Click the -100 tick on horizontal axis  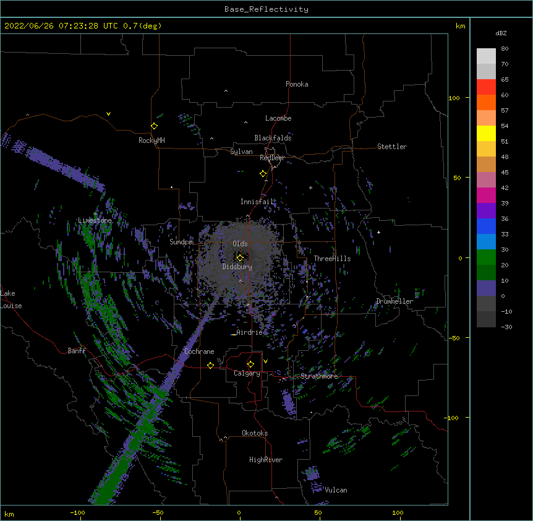point(77,513)
